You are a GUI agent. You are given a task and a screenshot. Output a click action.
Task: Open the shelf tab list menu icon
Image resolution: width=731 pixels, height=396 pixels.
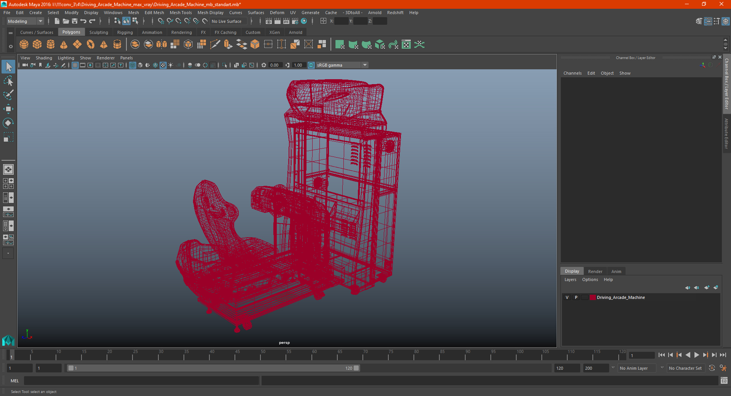coord(11,33)
